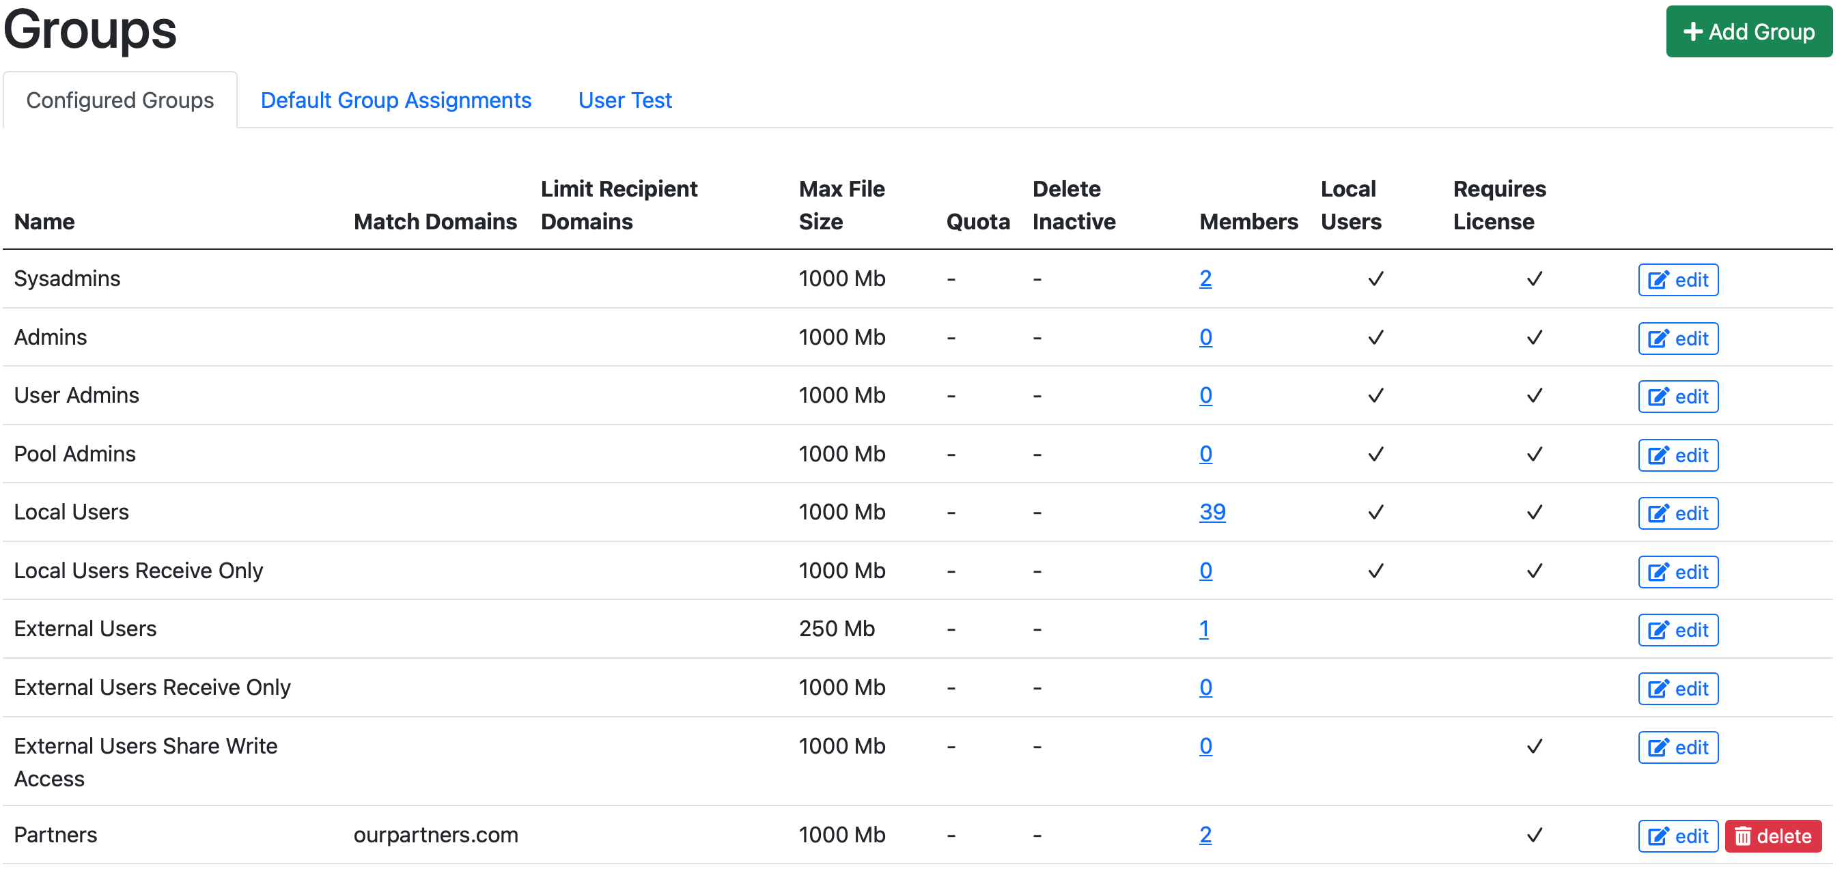Edit the External Users Receive Only group
This screenshot has height=871, width=1844.
[x=1678, y=689]
